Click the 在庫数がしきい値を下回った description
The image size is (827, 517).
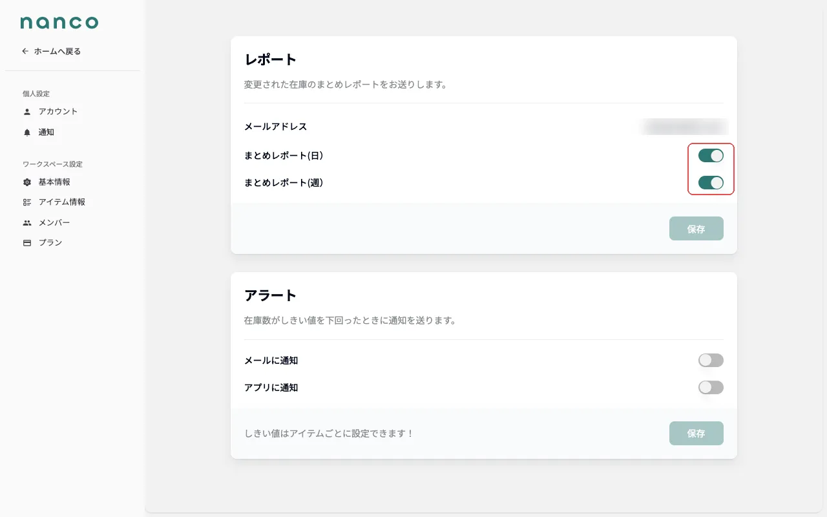(350, 321)
